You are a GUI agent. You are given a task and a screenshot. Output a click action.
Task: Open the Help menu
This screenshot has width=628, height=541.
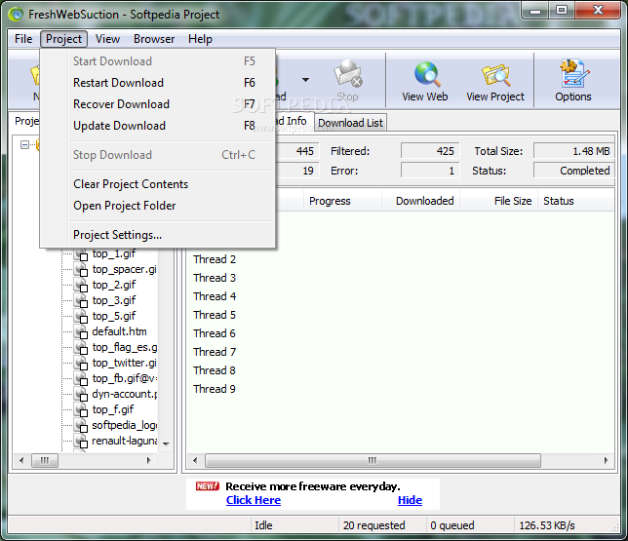(200, 39)
